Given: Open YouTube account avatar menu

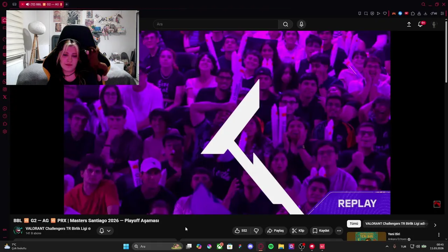Looking at the screenshot, I should point(434,24).
